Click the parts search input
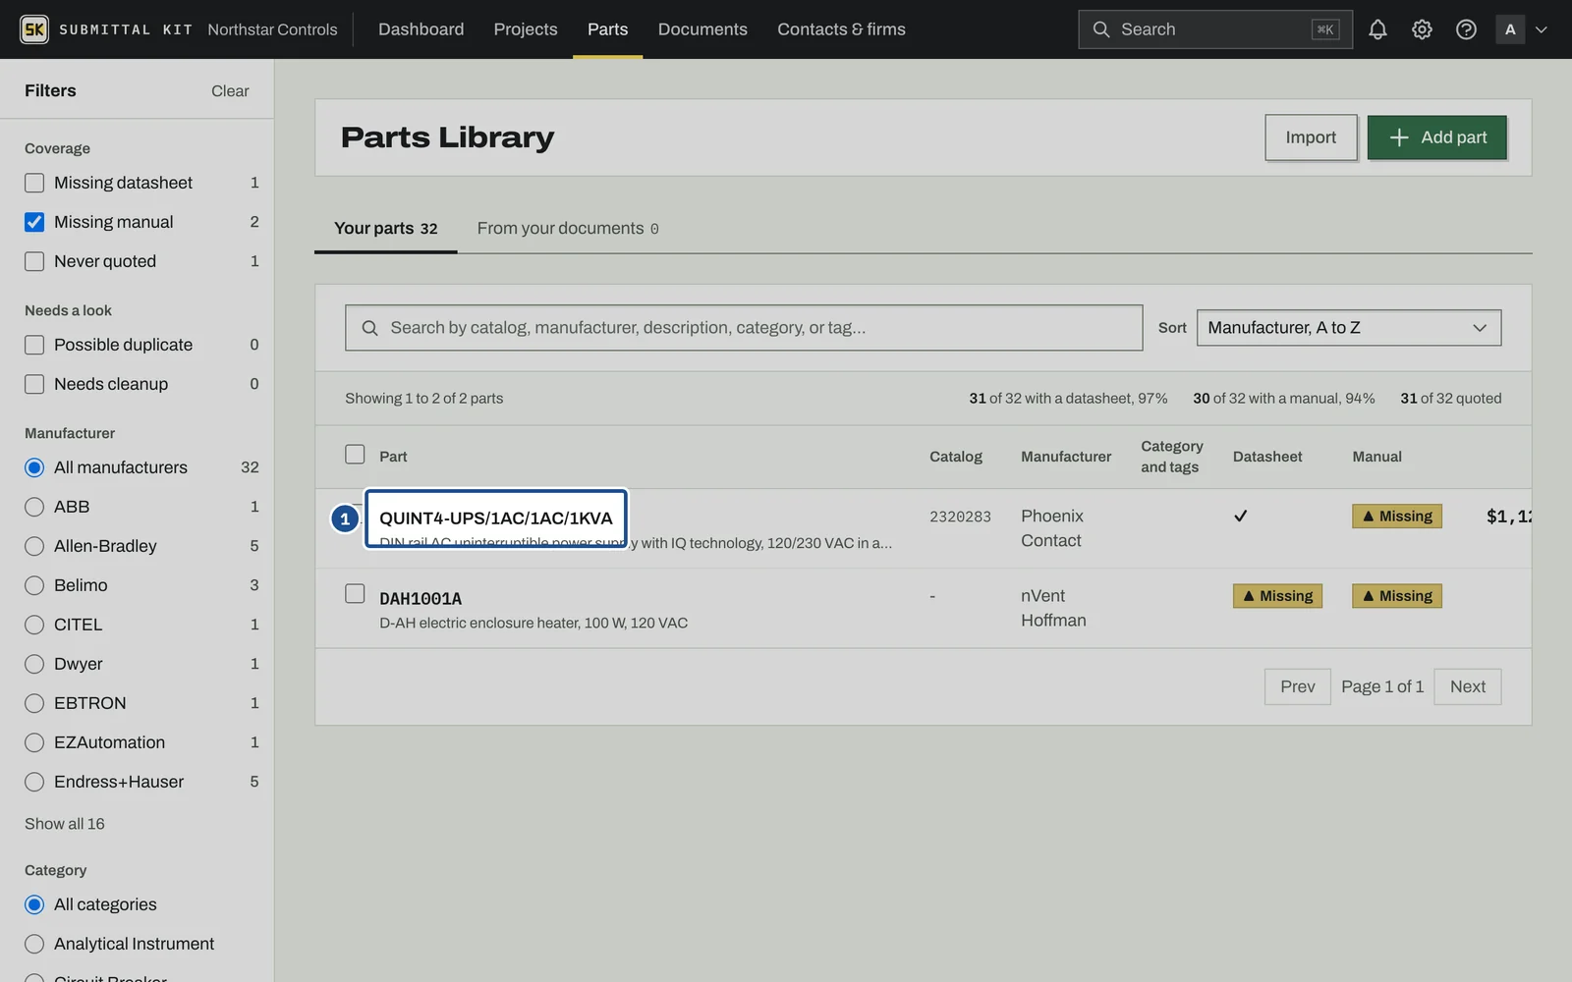This screenshot has width=1572, height=982. coord(744,328)
